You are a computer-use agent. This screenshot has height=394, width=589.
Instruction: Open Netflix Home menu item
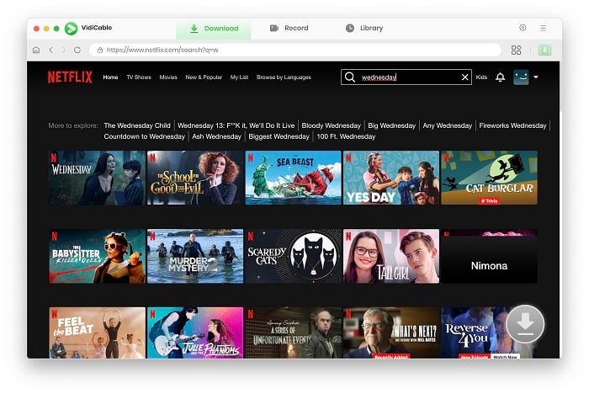point(110,77)
